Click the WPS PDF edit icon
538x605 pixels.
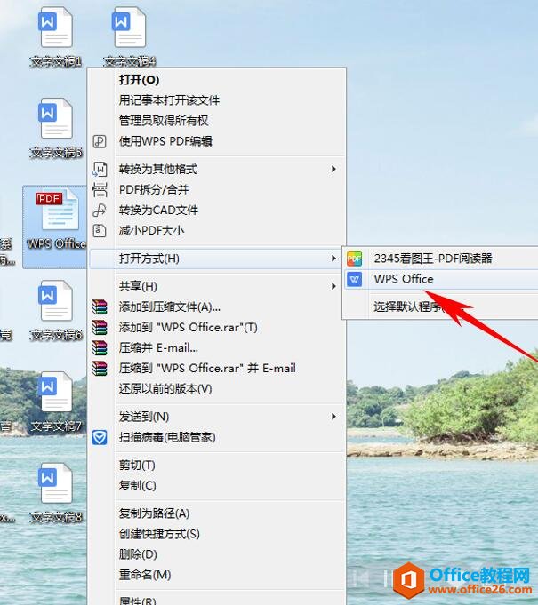pyautogui.click(x=100, y=141)
